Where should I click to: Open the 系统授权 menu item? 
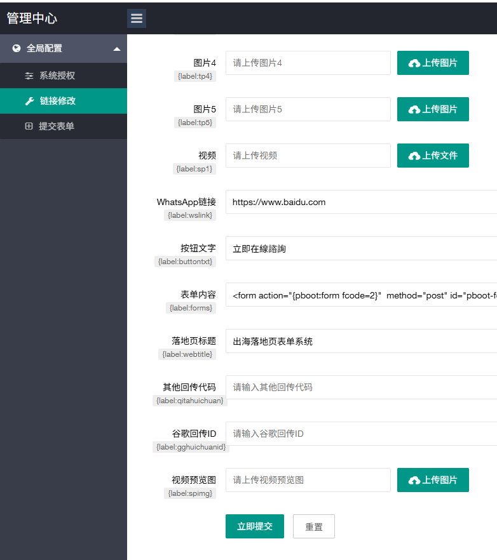pos(57,76)
